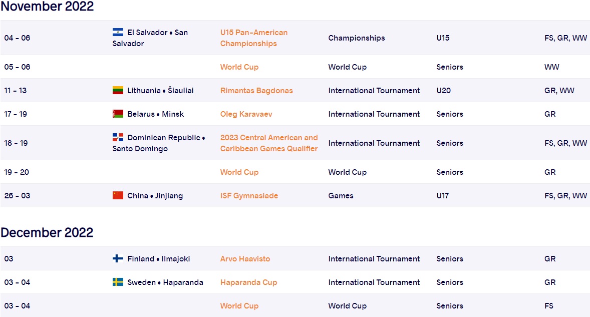Click the China flag icon
The height and width of the screenshot is (317, 590).
118,196
